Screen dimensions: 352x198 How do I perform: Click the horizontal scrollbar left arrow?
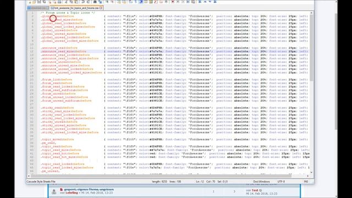point(29,176)
